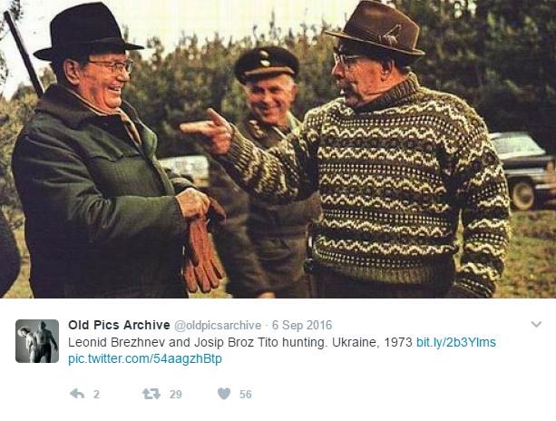This screenshot has height=421, width=556.
Task: Like the tweet with the heart icon
Action: [224, 394]
